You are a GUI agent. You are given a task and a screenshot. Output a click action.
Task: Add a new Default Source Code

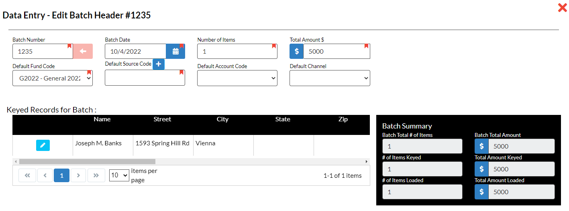tap(159, 64)
